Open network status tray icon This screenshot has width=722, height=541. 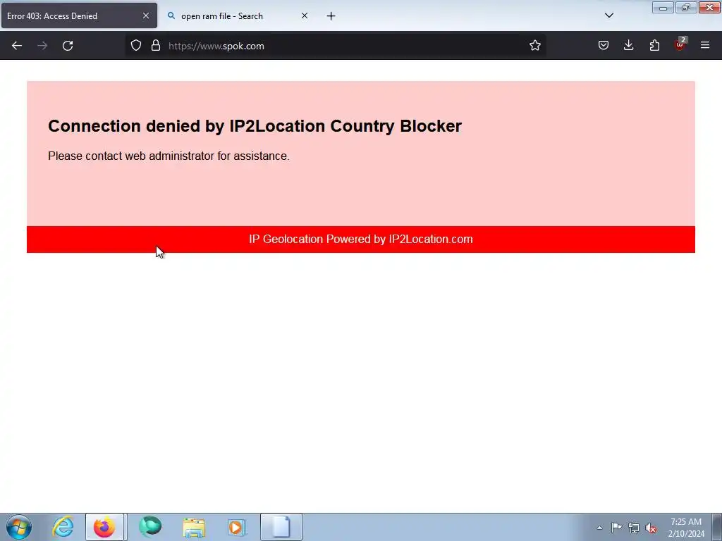click(x=634, y=528)
